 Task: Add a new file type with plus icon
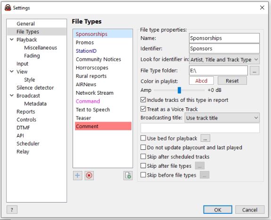click(x=77, y=176)
